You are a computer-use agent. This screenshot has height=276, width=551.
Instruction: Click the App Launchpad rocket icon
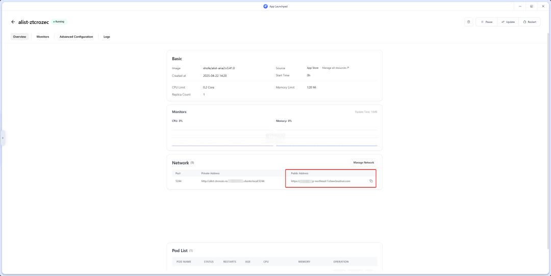pyautogui.click(x=265, y=6)
